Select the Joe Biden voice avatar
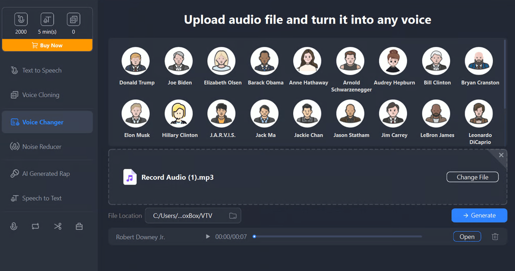 coord(179,61)
